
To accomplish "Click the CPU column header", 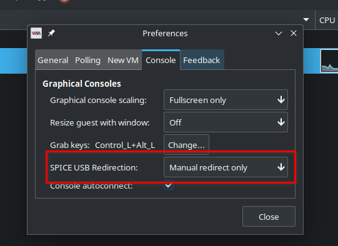I will (327, 20).
